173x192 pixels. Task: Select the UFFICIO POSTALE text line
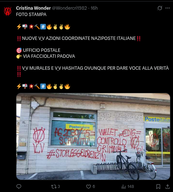tap(42, 50)
